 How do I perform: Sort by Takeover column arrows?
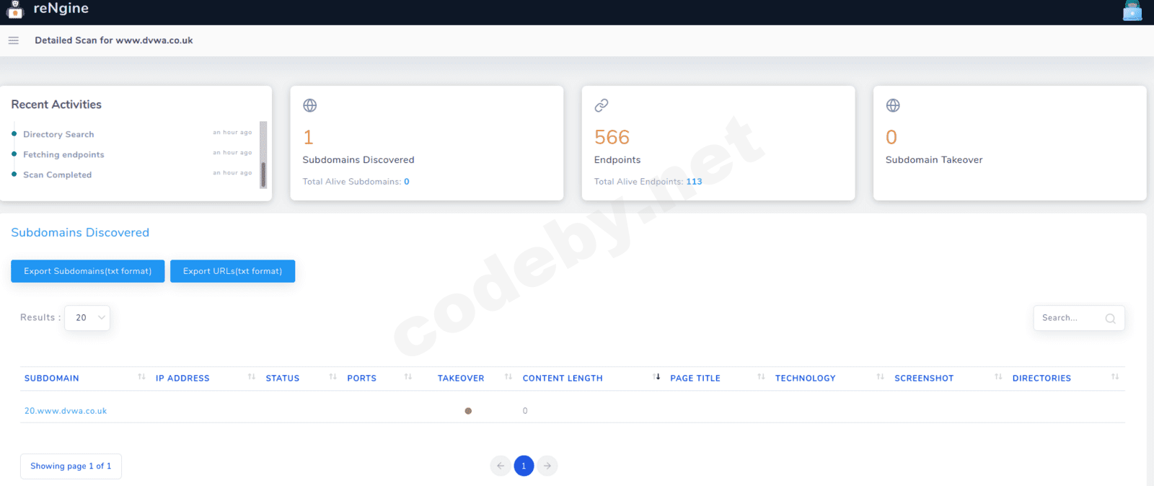coord(508,377)
